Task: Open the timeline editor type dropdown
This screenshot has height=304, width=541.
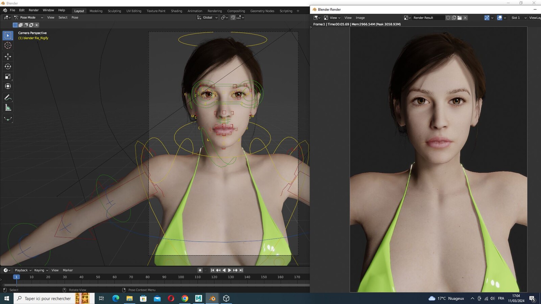Action: tap(7, 270)
